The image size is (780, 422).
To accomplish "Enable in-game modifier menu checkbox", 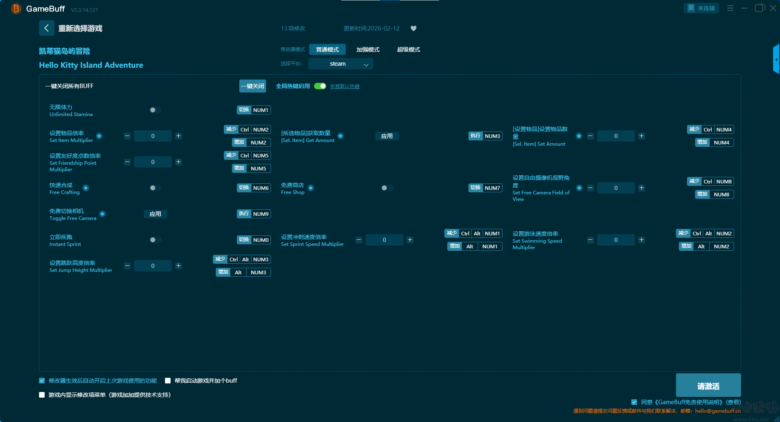I will click(x=42, y=395).
